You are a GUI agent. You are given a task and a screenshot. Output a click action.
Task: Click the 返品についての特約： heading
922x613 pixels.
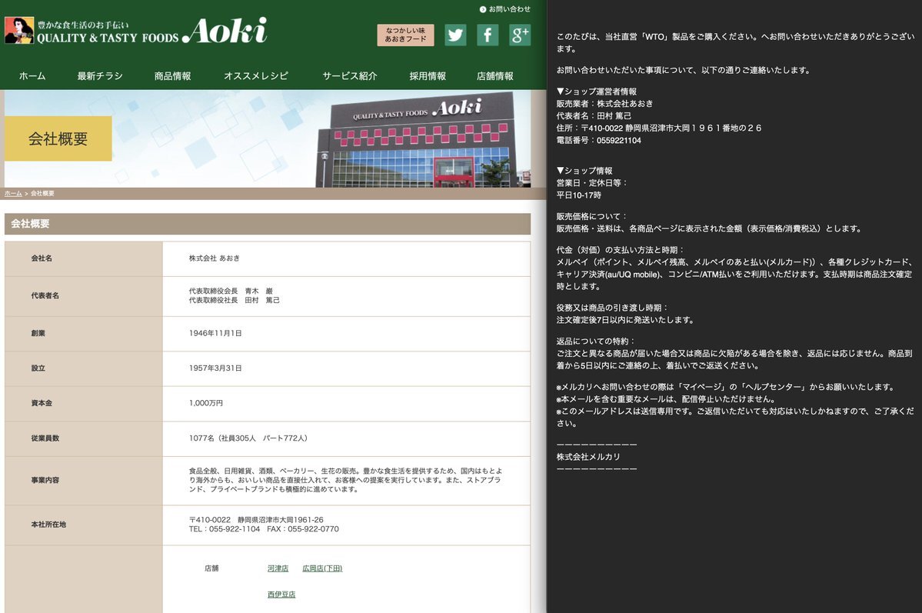click(596, 341)
